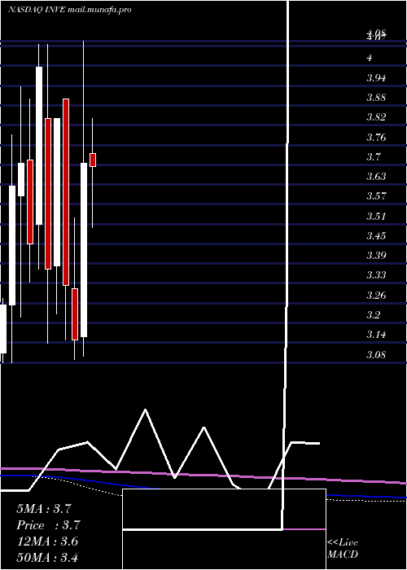Click the 3.94 price axis label
This screenshot has width=407, height=570.
(x=376, y=78)
